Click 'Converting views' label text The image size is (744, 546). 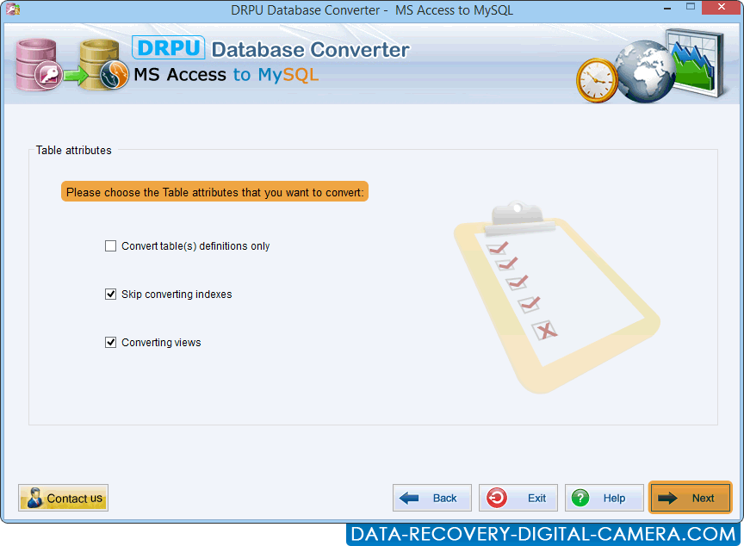(x=161, y=343)
